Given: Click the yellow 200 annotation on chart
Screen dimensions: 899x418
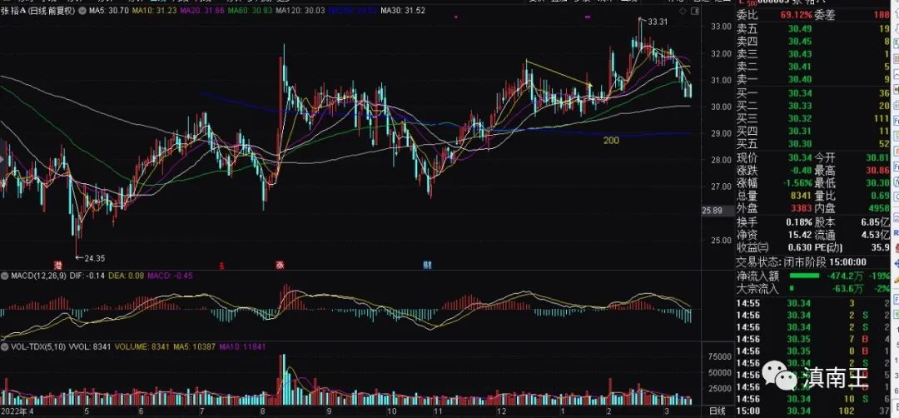Looking at the screenshot, I should [611, 140].
